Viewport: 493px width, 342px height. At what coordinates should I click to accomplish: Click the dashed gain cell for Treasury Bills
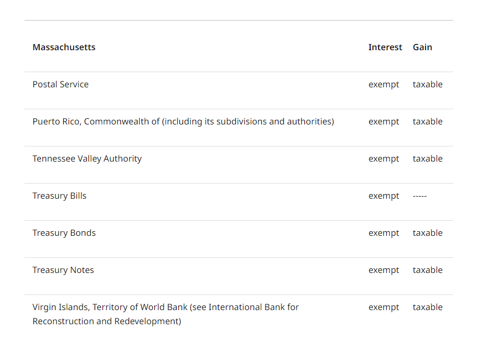click(419, 196)
